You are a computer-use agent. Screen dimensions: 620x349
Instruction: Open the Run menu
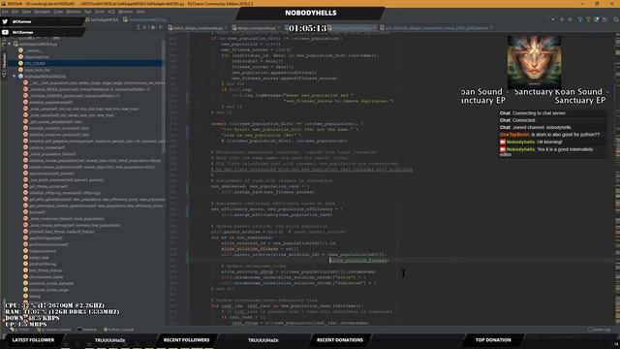pyautogui.click(x=88, y=12)
